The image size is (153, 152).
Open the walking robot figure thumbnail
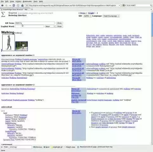click(x=9, y=43)
